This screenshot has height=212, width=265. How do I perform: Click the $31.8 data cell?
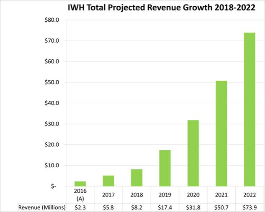(193, 207)
